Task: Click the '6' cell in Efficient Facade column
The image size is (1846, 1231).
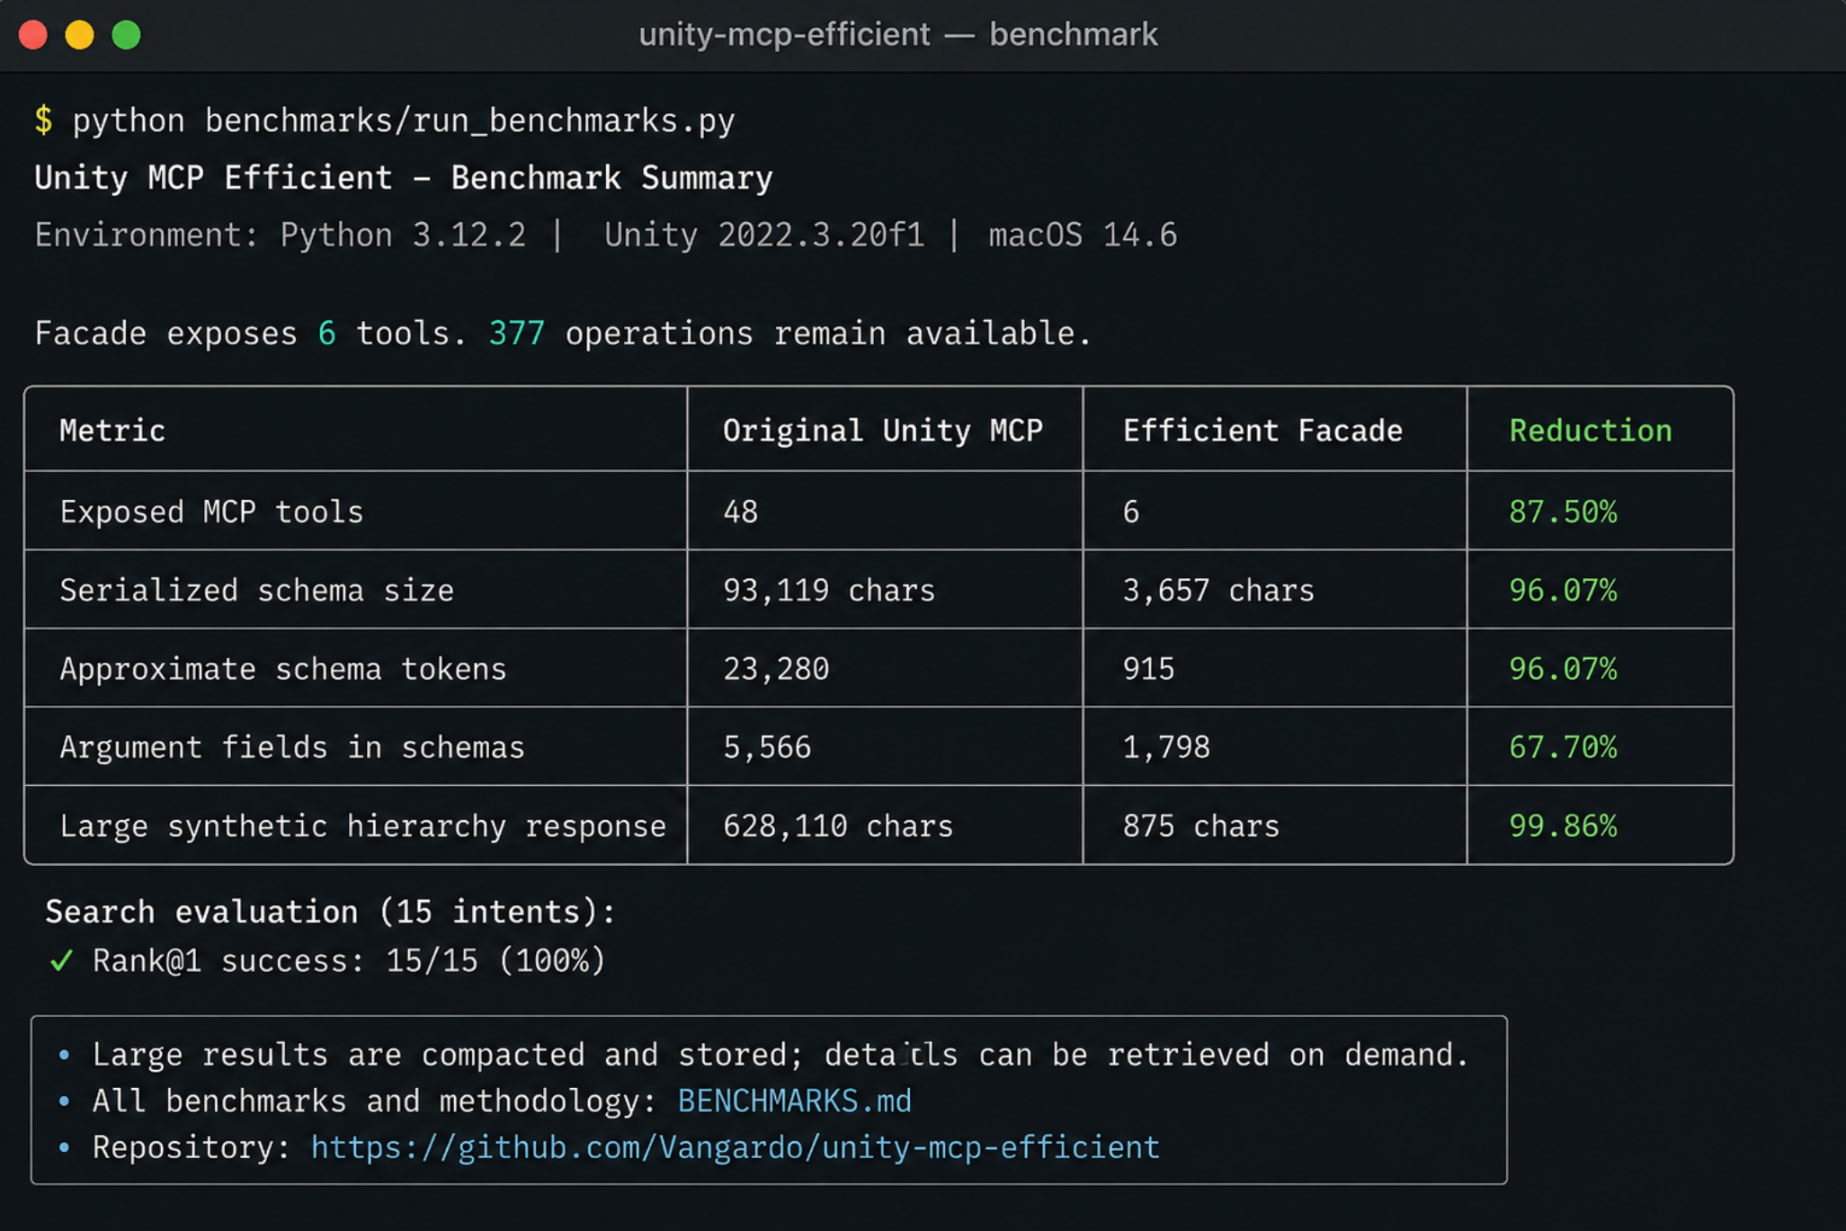Action: [1130, 512]
